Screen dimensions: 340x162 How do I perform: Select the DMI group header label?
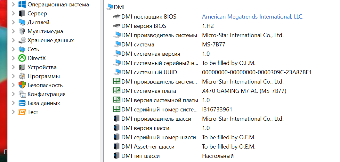tap(119, 7)
